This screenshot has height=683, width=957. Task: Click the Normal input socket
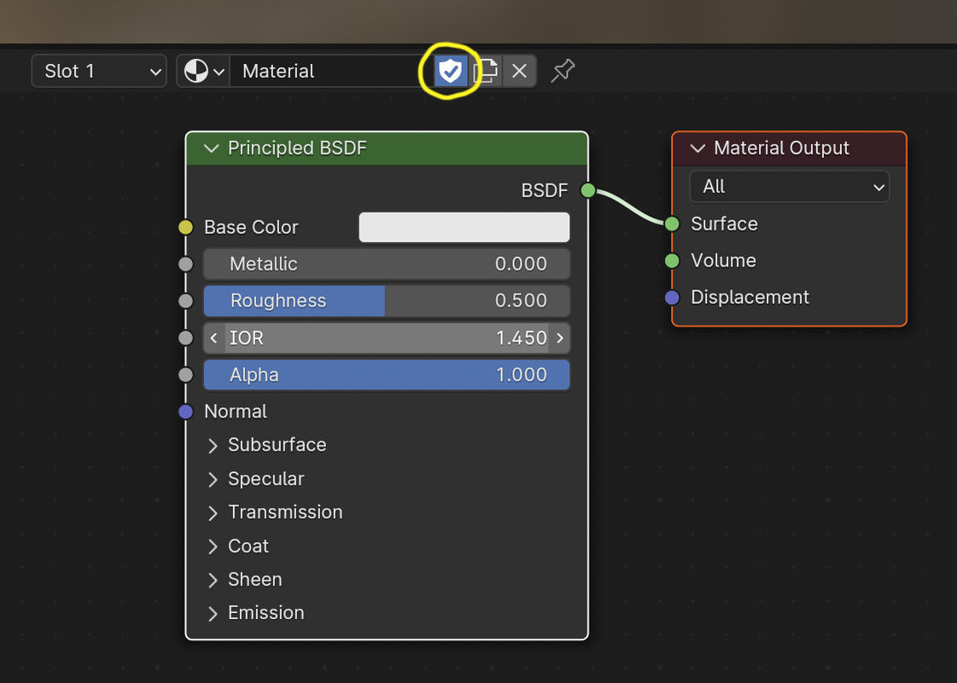185,412
